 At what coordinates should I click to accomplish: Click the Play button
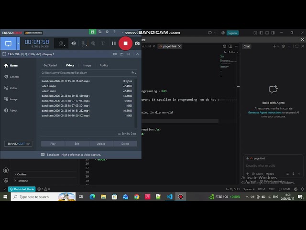coord(53,144)
